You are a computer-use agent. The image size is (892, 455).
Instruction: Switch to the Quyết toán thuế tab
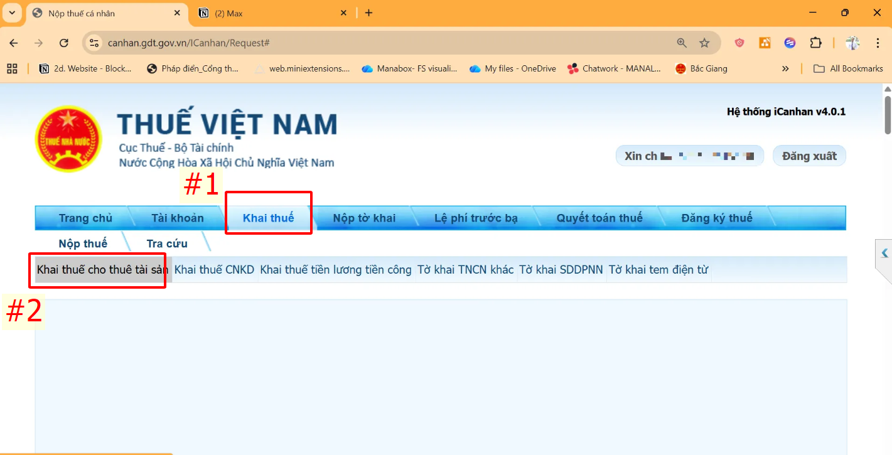pos(599,218)
